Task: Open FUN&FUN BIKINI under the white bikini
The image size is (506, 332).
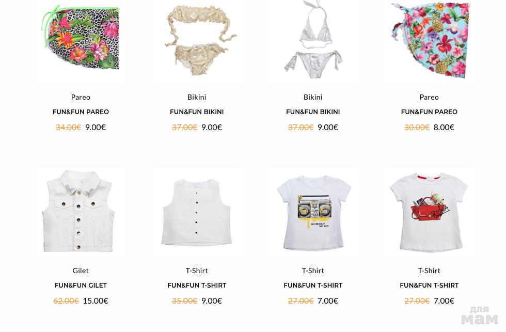Action: pos(313,112)
